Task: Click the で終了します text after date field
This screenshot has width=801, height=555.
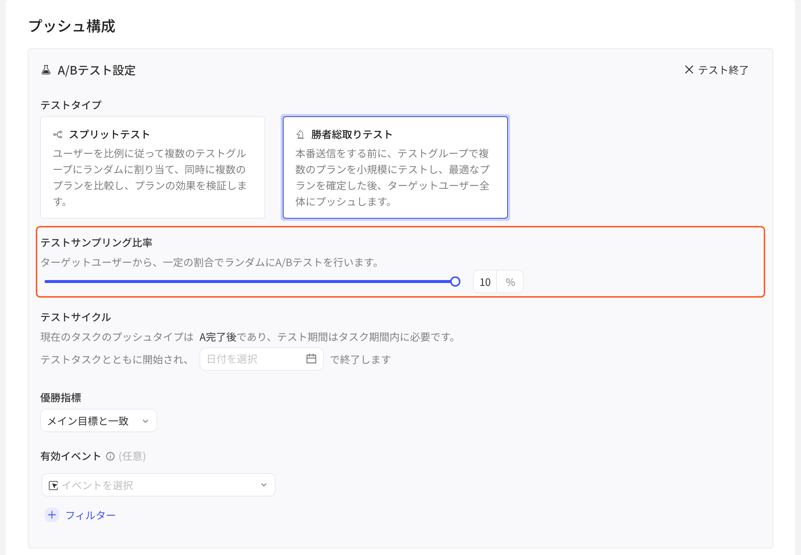Action: coord(361,360)
